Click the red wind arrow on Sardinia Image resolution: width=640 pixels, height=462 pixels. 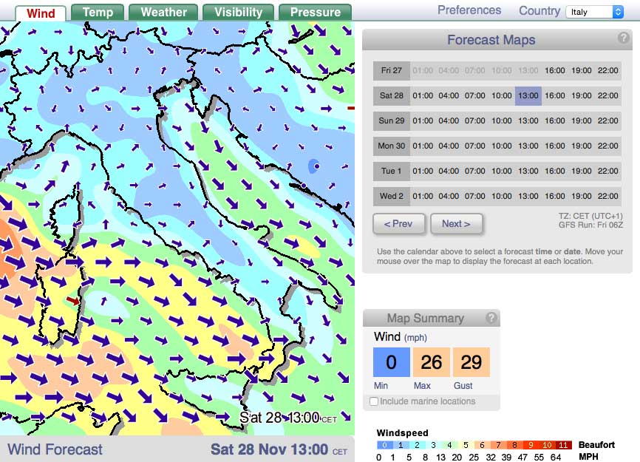pyautogui.click(x=73, y=301)
